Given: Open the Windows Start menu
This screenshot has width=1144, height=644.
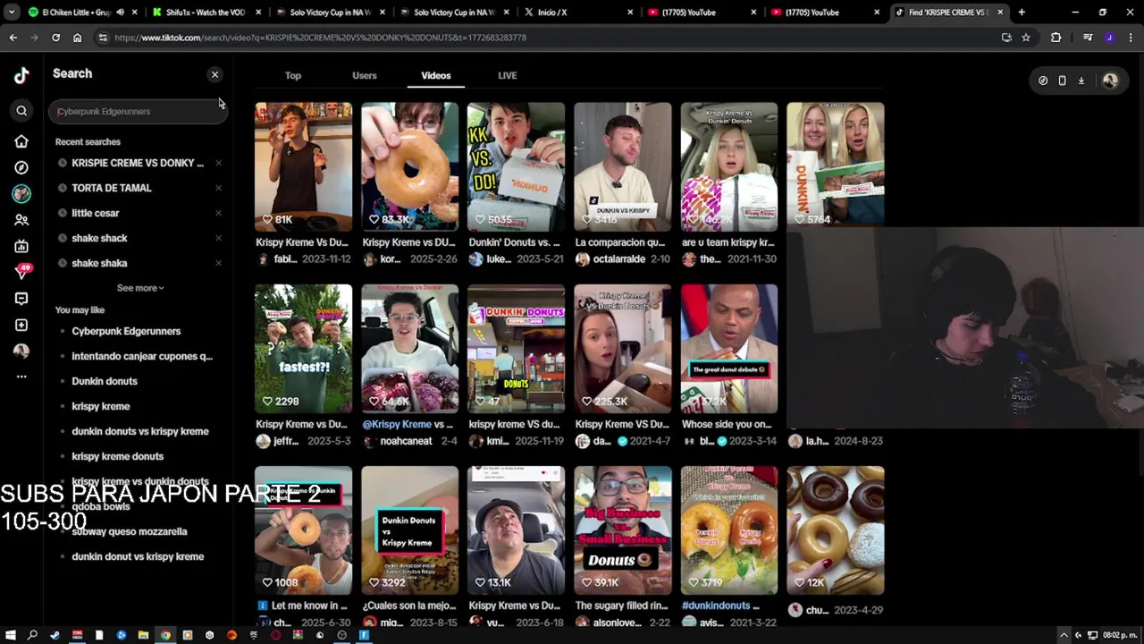Looking at the screenshot, I should coord(11,635).
